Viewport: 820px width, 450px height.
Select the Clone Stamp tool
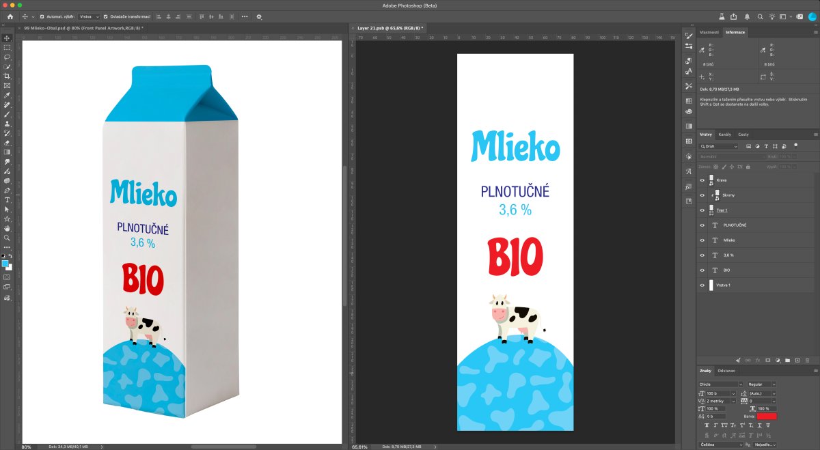tap(7, 124)
